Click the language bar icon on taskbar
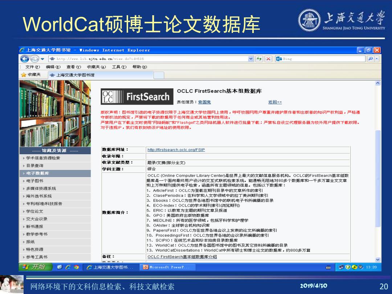The width and height of the screenshot is (392, 294). (x=328, y=267)
